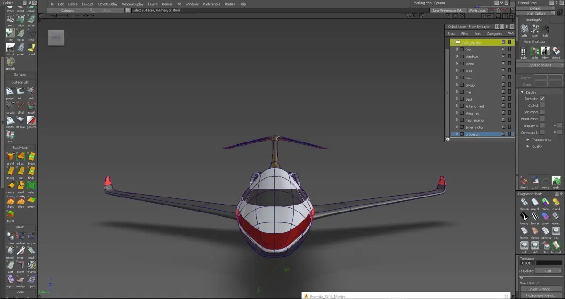Choose the crease tool
The width and height of the screenshot is (565, 299).
point(10,187)
